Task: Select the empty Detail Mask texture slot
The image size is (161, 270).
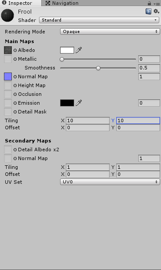Action: tap(8, 112)
